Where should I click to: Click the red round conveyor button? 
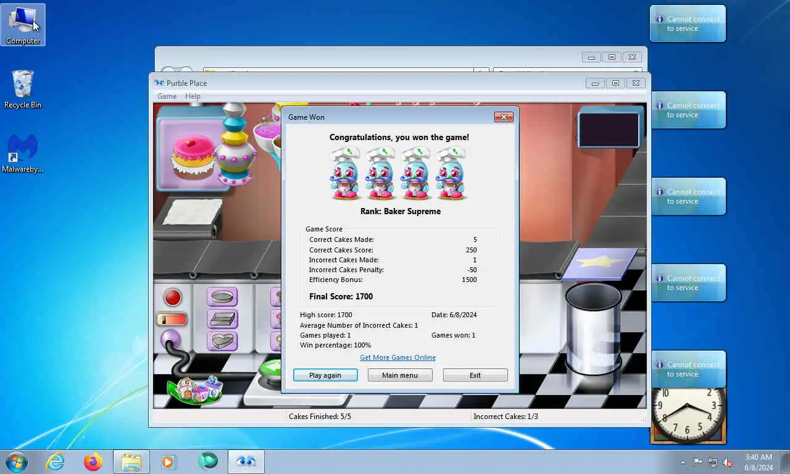pos(173,297)
